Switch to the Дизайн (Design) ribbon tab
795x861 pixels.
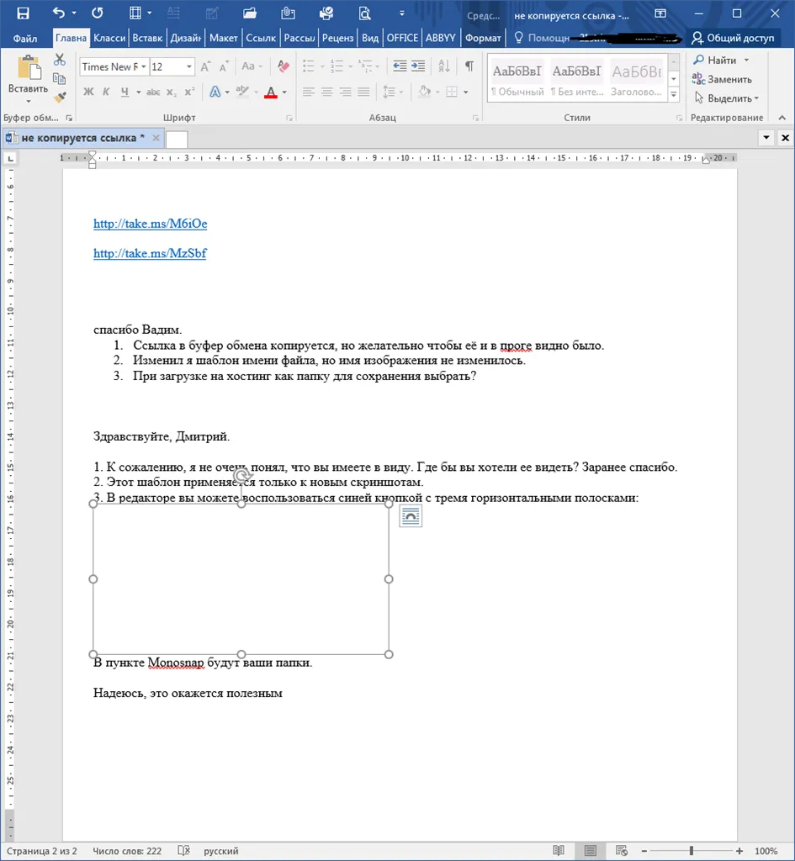(185, 38)
